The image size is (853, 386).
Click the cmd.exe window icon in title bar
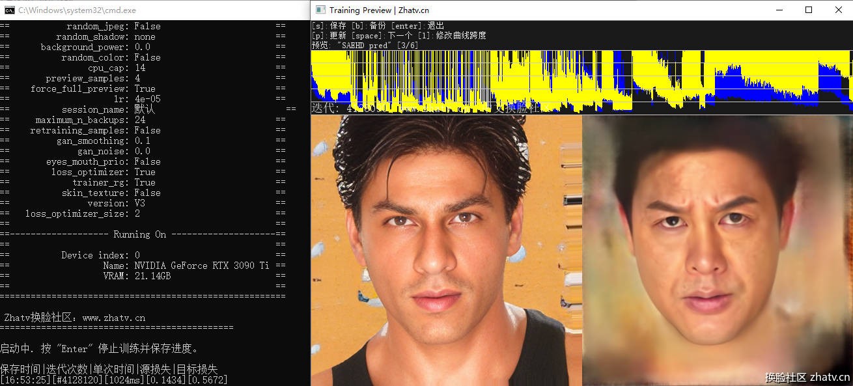click(10, 10)
